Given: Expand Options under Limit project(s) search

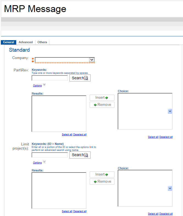Looking at the screenshot, I should pyautogui.click(x=37, y=163).
